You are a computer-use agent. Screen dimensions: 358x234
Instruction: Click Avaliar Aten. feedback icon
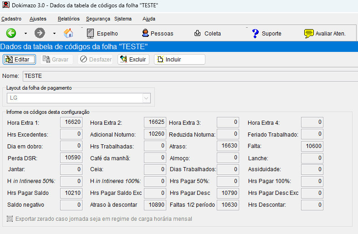[325, 33]
